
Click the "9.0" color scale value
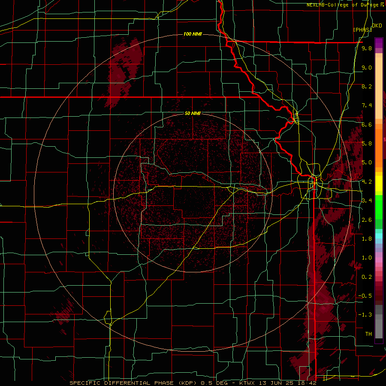(x=367, y=67)
